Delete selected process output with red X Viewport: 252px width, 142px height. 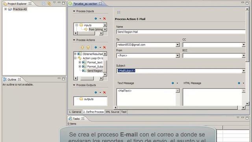pos(104,92)
